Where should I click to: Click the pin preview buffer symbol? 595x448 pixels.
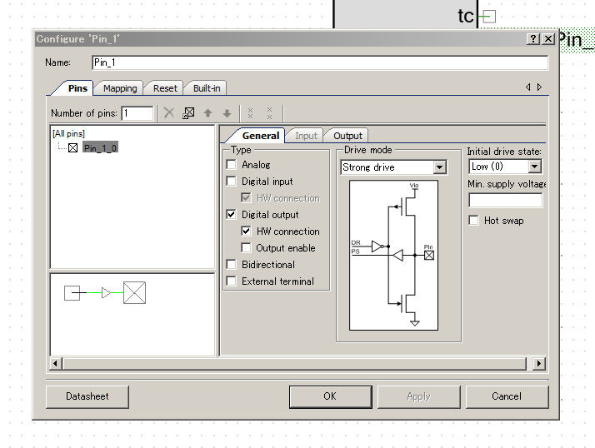(x=107, y=293)
